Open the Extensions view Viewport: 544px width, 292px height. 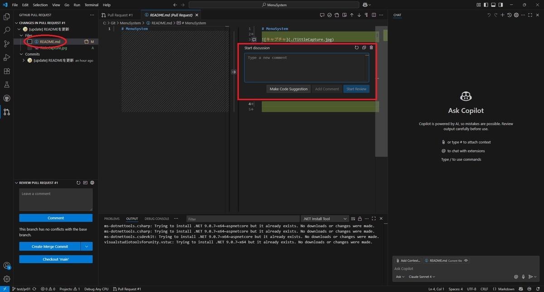tap(7, 71)
